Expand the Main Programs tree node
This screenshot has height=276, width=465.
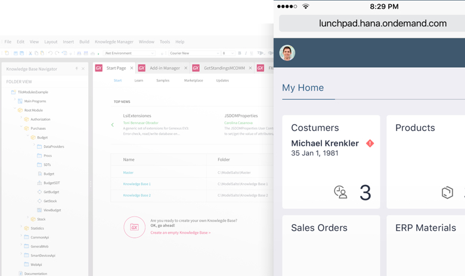[15, 100]
